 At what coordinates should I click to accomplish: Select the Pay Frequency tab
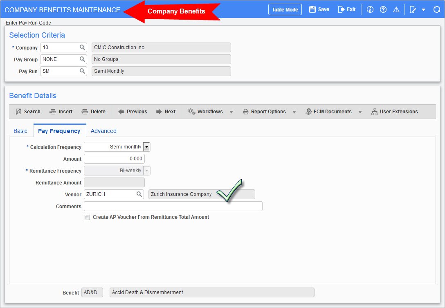[59, 131]
